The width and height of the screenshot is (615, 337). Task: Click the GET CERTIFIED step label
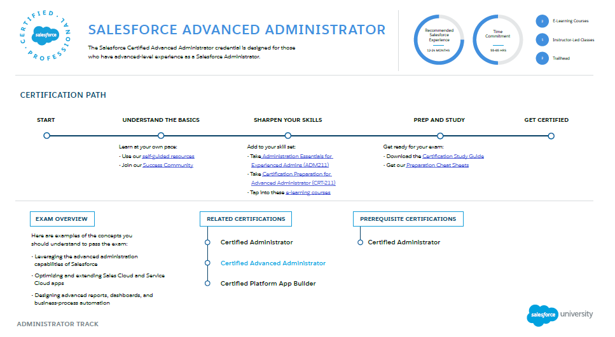point(546,120)
